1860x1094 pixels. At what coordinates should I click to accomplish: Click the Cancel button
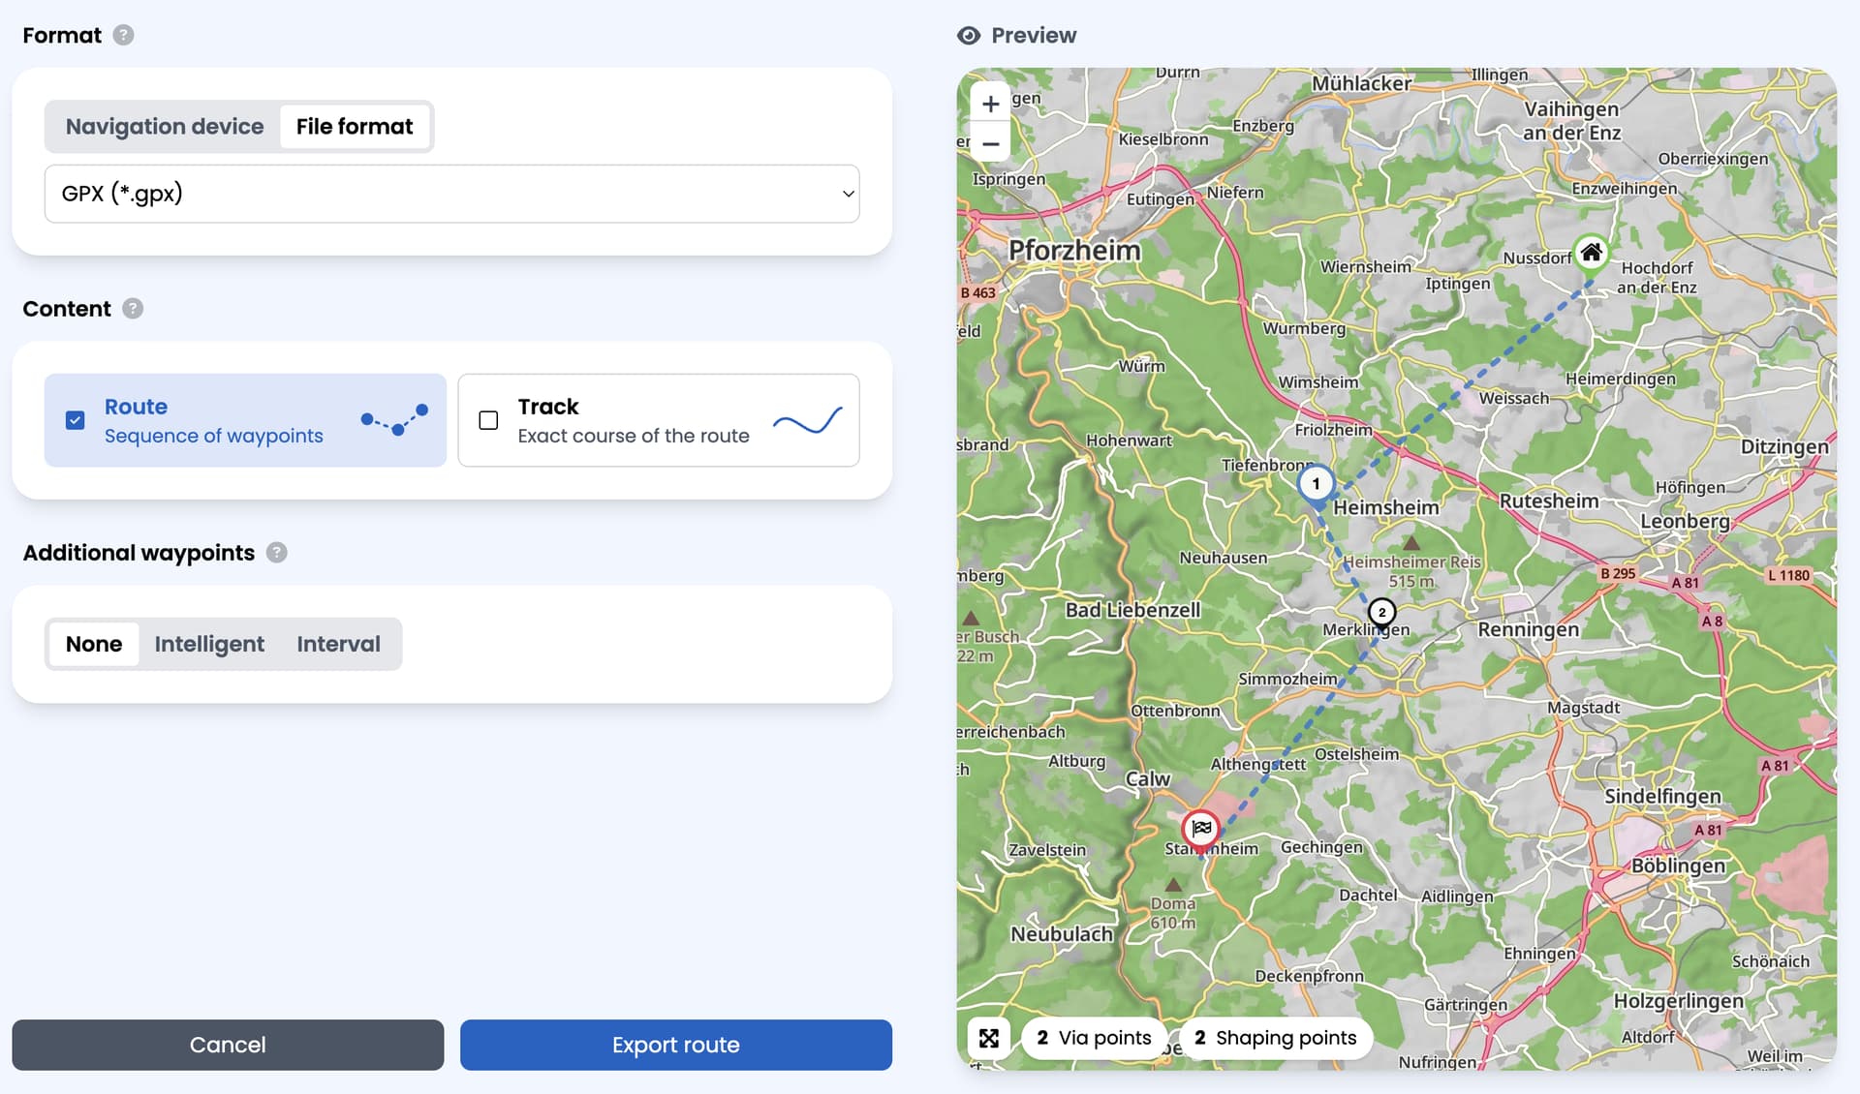coord(228,1045)
